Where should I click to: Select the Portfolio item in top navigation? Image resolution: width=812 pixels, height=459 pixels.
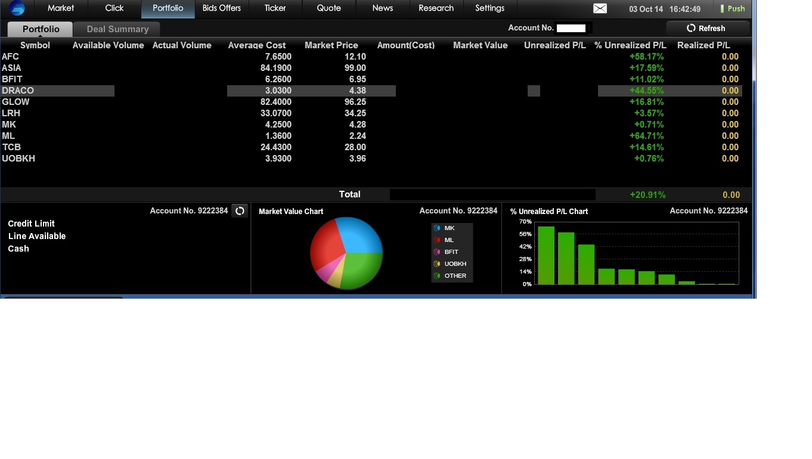click(x=168, y=8)
